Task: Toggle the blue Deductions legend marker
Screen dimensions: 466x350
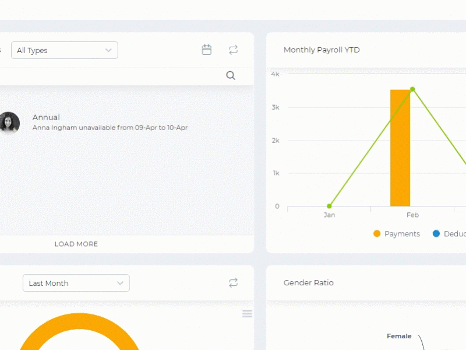Action: (x=436, y=234)
